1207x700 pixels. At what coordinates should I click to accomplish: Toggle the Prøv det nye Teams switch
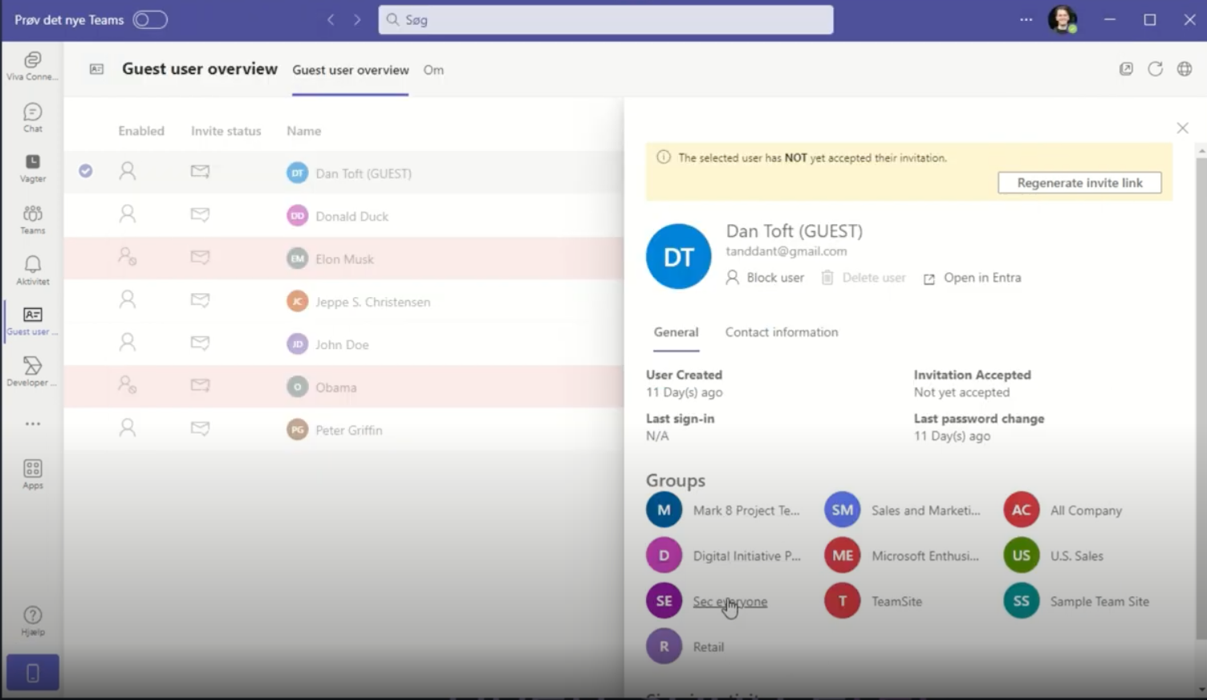click(x=149, y=19)
